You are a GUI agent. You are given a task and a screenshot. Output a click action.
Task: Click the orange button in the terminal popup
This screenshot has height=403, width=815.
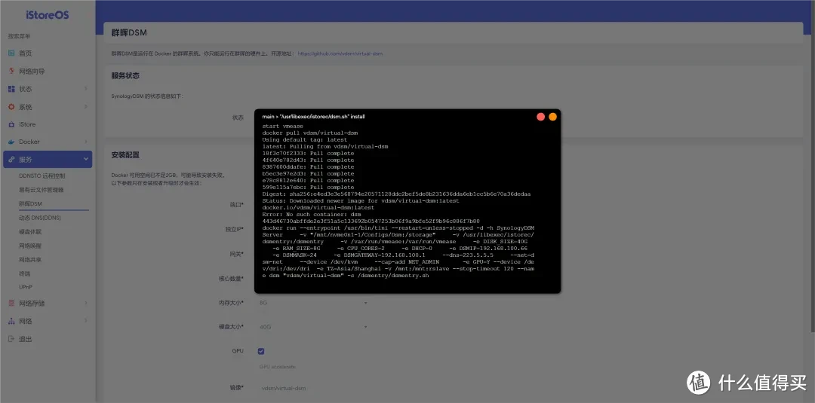pyautogui.click(x=552, y=117)
